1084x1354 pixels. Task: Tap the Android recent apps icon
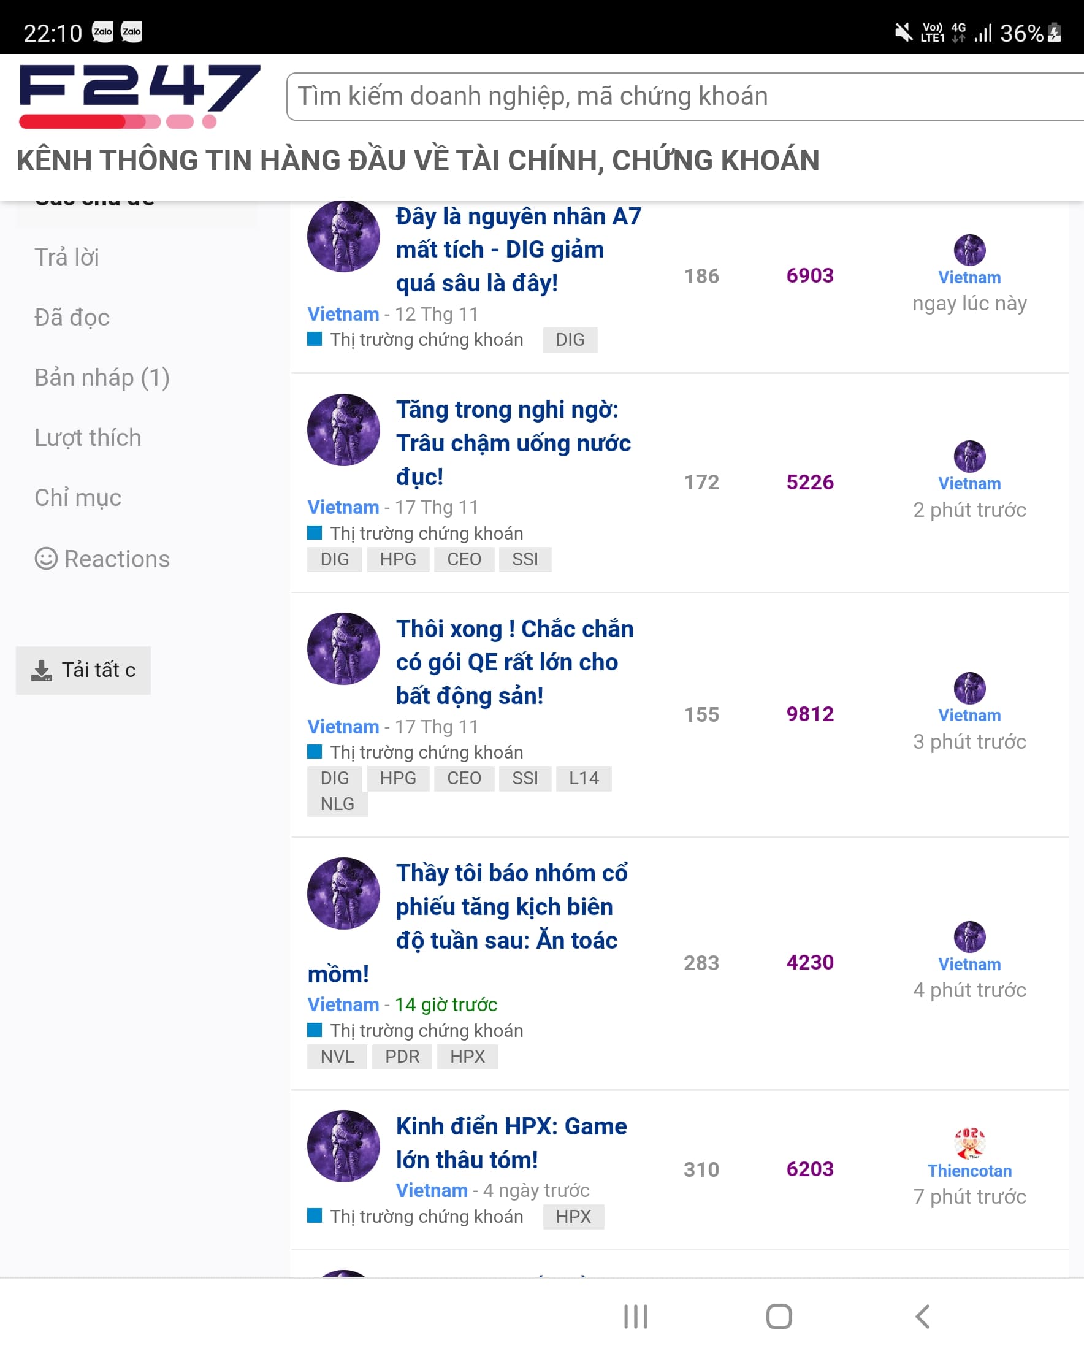pyautogui.click(x=636, y=1316)
